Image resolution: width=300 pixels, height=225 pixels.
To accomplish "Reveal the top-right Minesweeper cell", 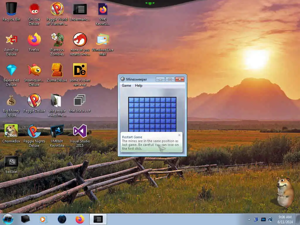I will pyautogui.click(x=173, y=100).
